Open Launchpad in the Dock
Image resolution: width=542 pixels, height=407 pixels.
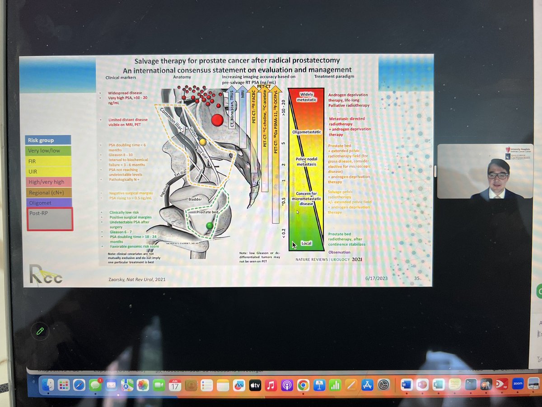[x=64, y=384]
